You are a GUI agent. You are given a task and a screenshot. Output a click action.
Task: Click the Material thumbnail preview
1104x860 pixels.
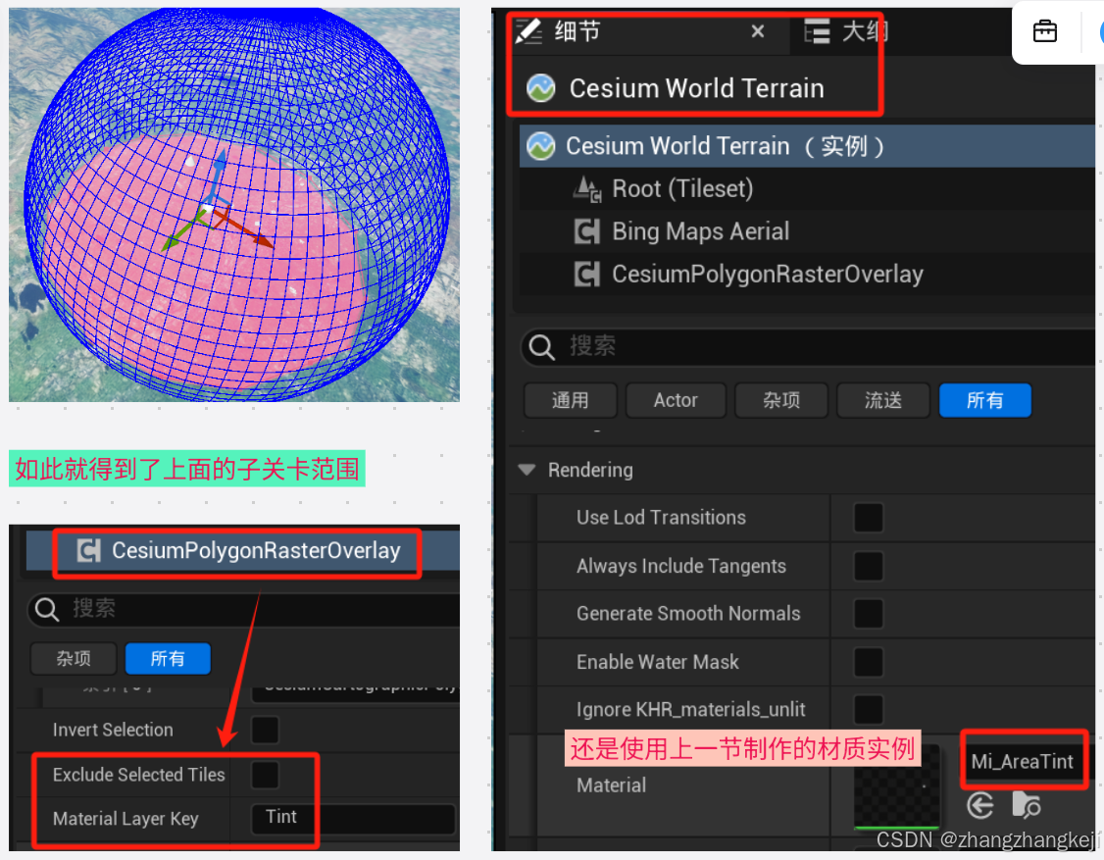point(896,786)
